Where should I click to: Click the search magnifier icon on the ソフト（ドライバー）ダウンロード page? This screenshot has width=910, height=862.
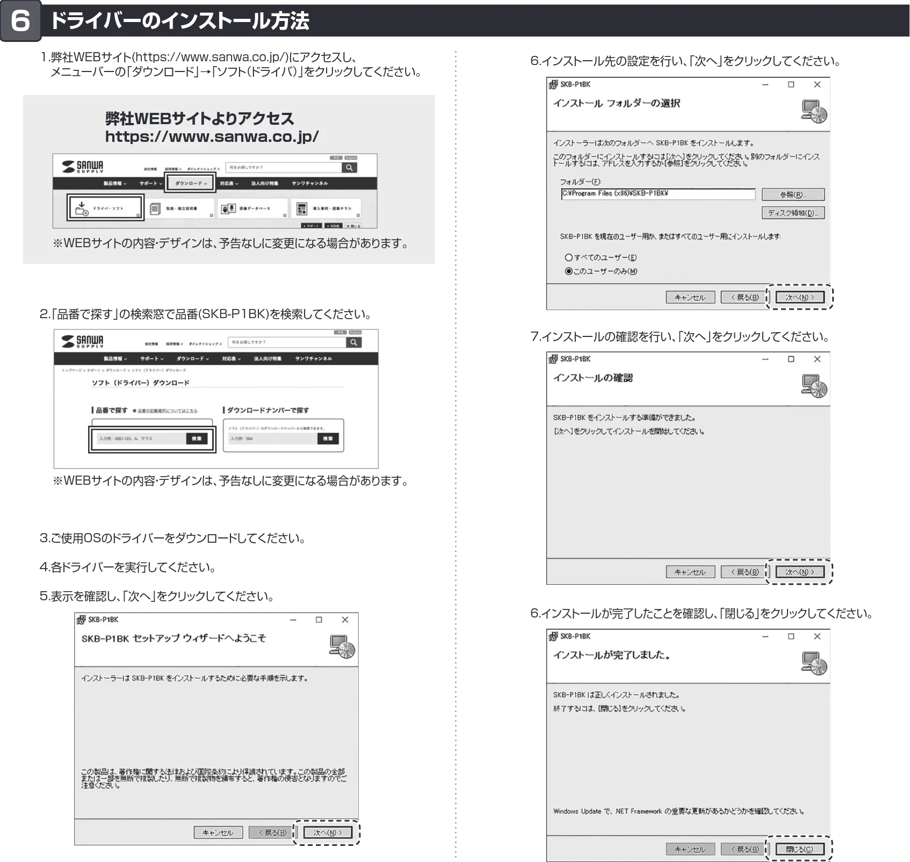[x=353, y=342]
